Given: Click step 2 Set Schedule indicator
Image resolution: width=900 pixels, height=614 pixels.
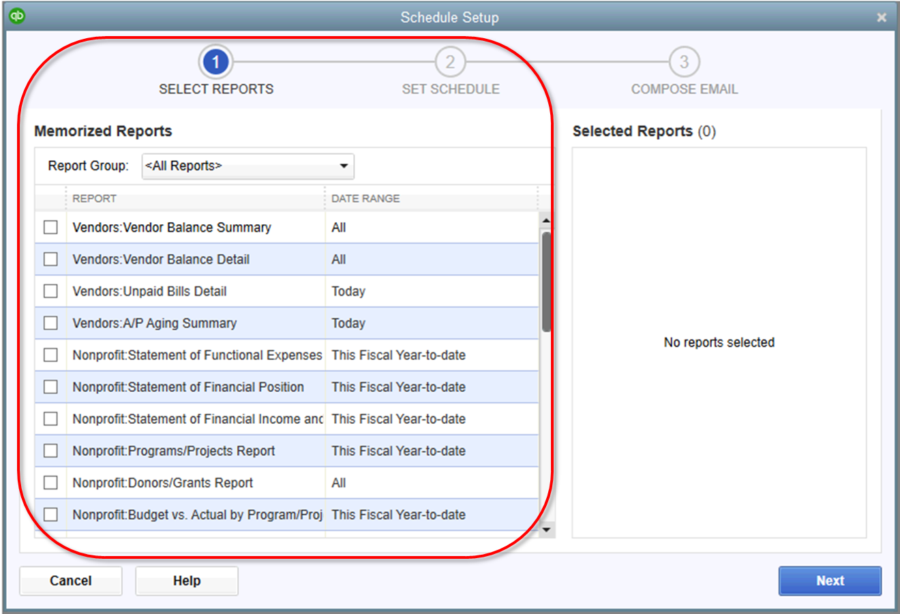Looking at the screenshot, I should coord(450,61).
